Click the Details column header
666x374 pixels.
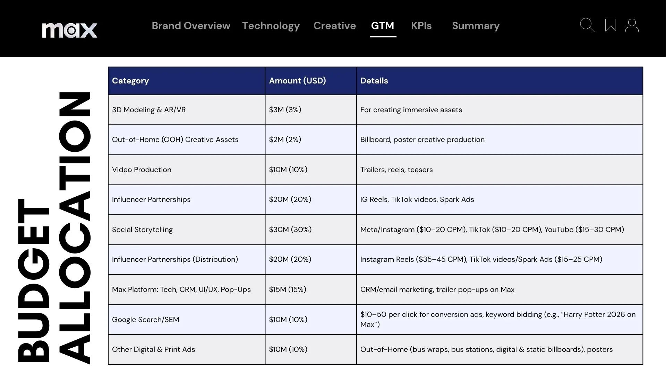374,81
